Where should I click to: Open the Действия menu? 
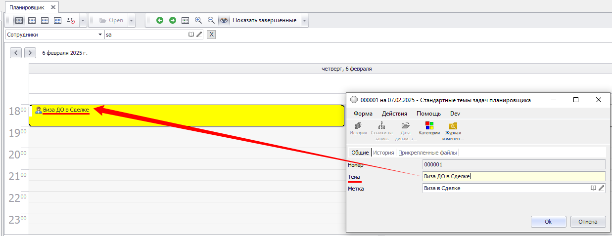click(x=394, y=114)
